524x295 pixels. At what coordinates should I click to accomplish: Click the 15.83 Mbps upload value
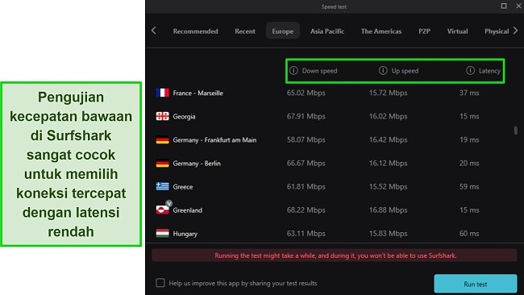[x=389, y=233]
